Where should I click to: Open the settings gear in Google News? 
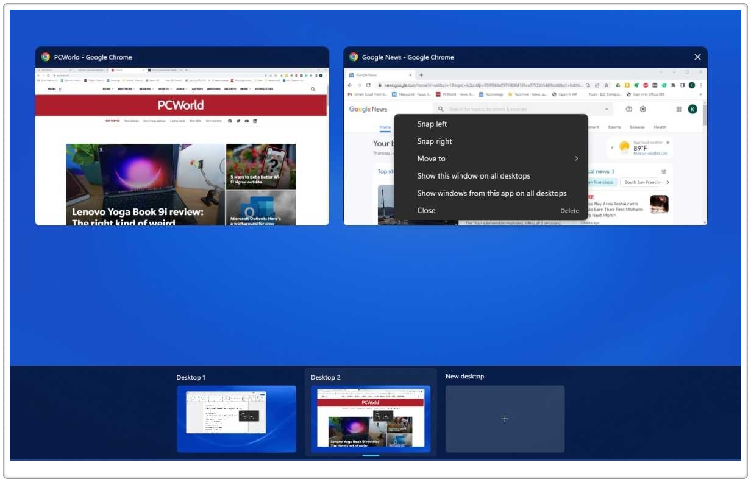[x=642, y=109]
